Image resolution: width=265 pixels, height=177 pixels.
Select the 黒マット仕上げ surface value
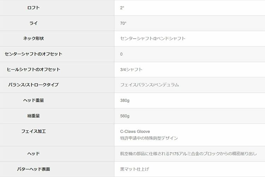[x=134, y=169]
